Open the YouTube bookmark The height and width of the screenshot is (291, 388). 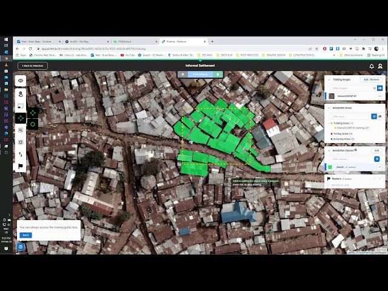coord(128,55)
